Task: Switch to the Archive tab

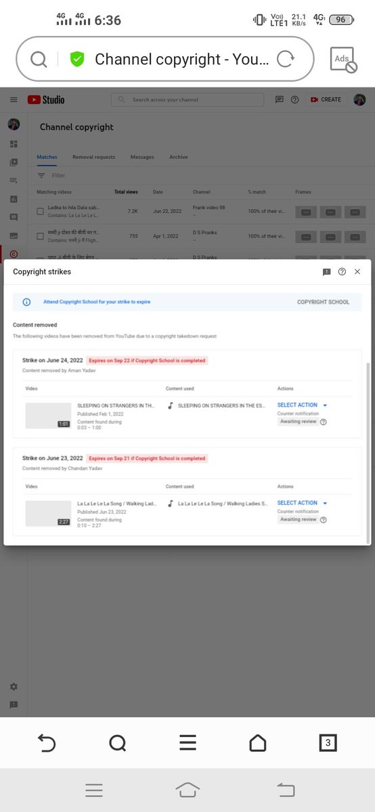Action: pyautogui.click(x=179, y=157)
